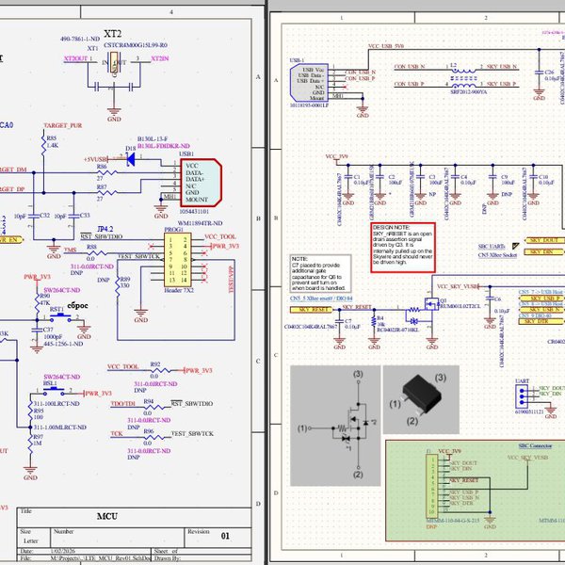Click the red DESIGN NOTE text box
The image size is (565, 565).
click(x=403, y=248)
